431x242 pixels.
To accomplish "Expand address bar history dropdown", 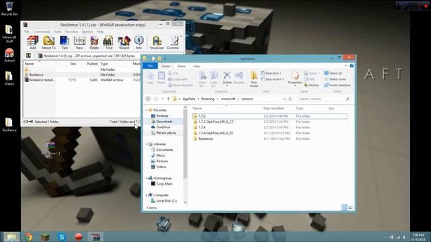I will tap(284, 99).
